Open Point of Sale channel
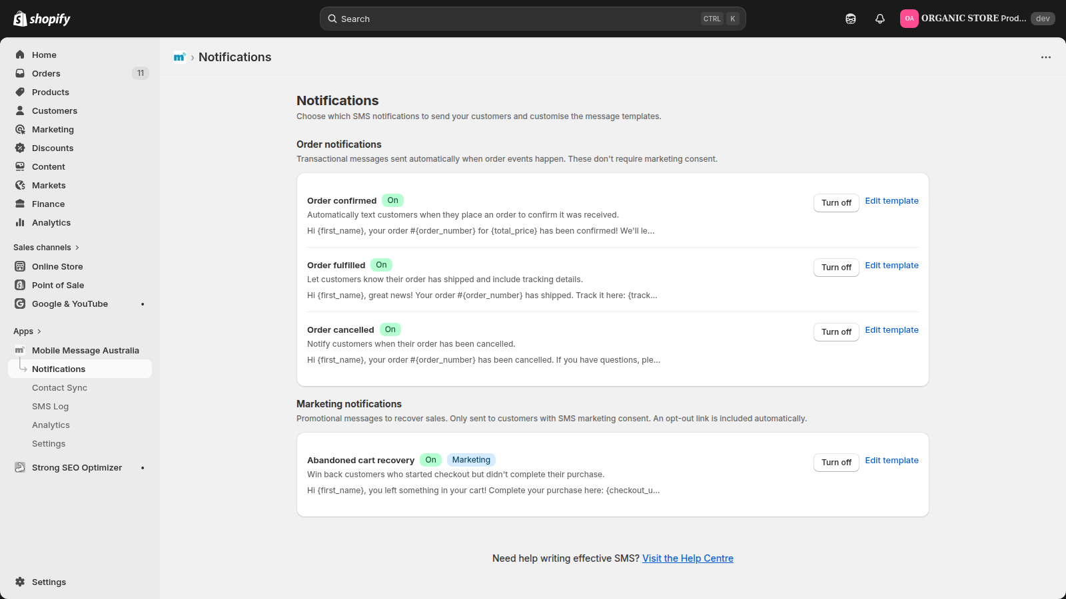 pos(58,285)
